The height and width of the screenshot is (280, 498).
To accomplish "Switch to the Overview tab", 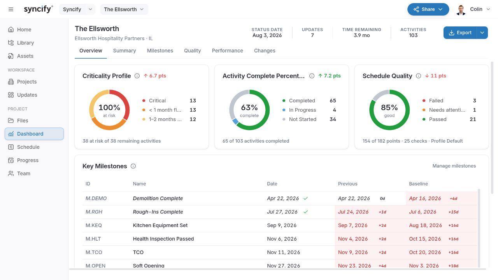I will (x=91, y=51).
